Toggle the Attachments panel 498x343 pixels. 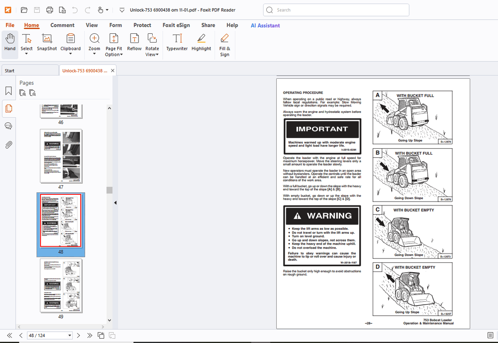click(x=8, y=145)
